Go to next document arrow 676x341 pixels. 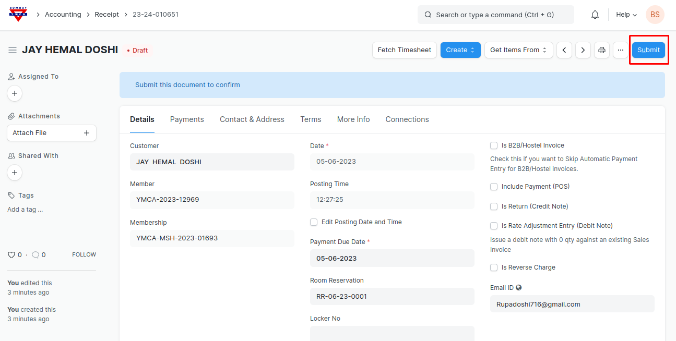(x=583, y=50)
